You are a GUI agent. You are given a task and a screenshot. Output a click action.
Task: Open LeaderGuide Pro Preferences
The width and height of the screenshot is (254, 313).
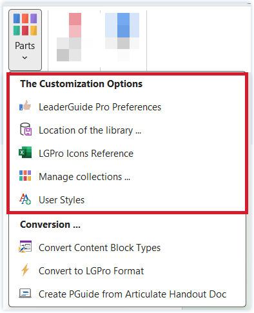(127, 107)
